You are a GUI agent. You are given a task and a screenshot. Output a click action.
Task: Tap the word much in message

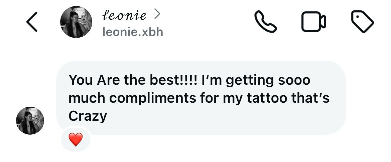pyautogui.click(x=87, y=98)
